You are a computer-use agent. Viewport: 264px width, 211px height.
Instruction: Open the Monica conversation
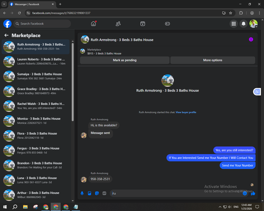35,121
